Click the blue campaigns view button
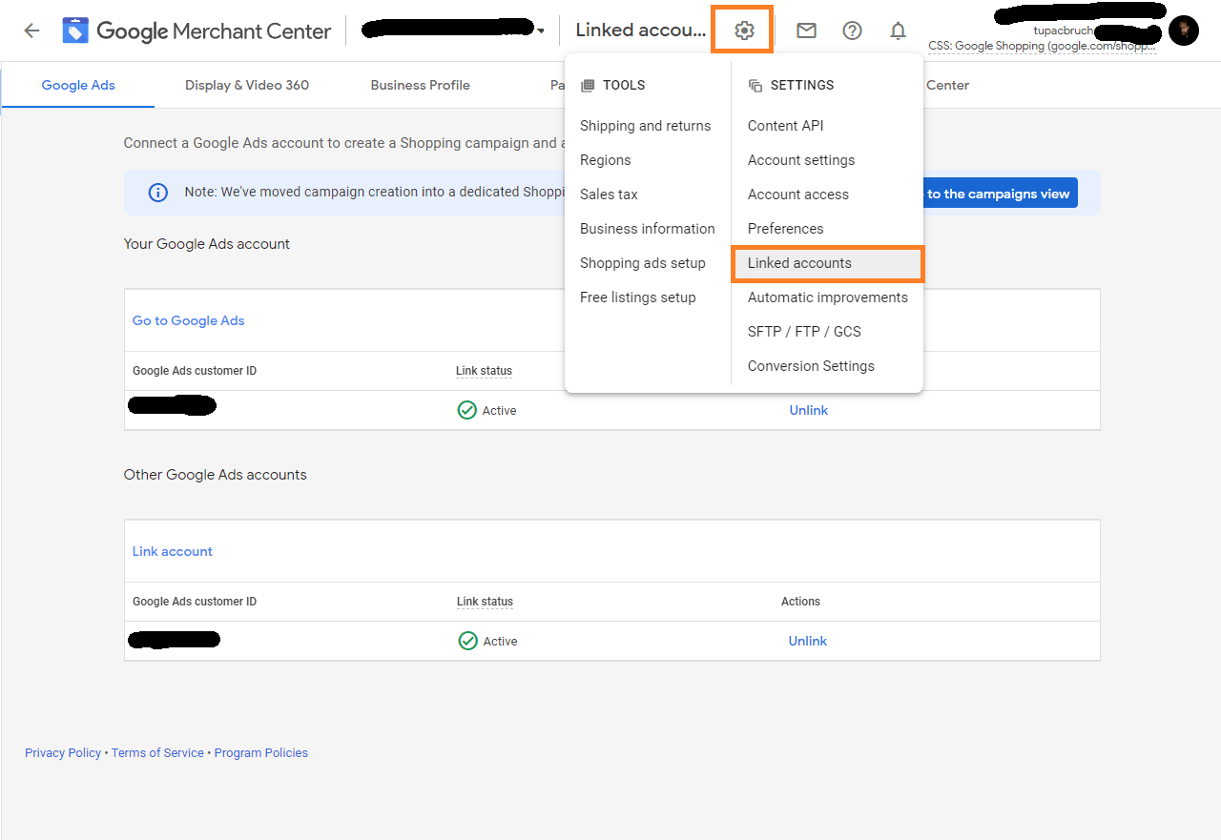Image resolution: width=1221 pixels, height=840 pixels. [x=998, y=193]
